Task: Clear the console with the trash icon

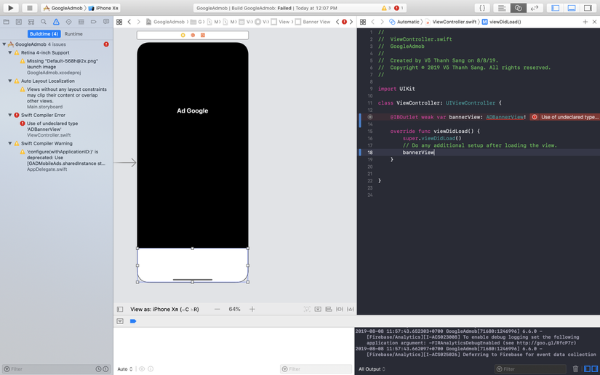Action: [x=575, y=369]
